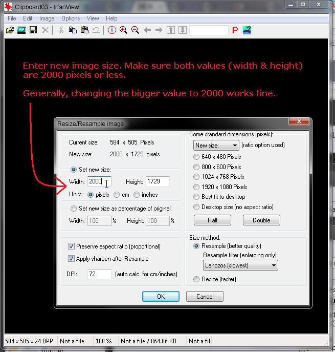The width and height of the screenshot is (335, 352).
Task: Click the Cancel button
Action: click(x=205, y=297)
